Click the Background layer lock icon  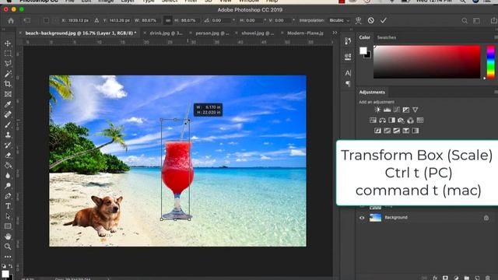486,218
